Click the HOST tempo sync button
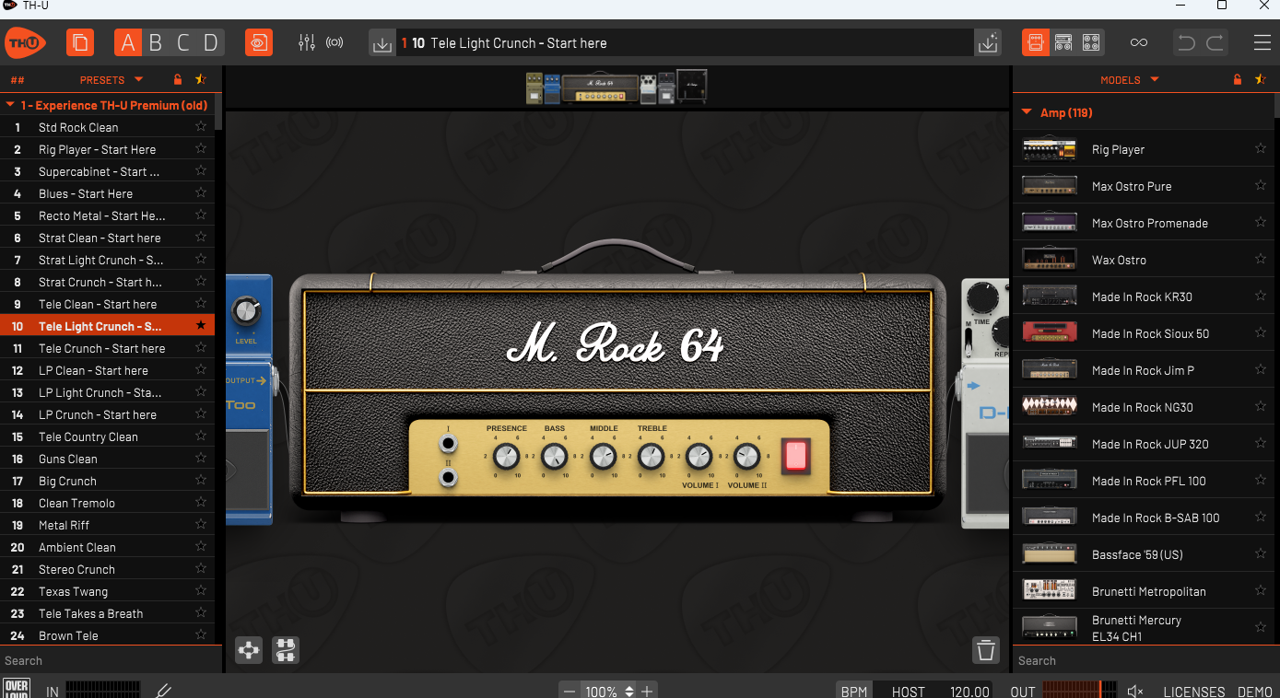Viewport: 1280px width, 698px height. 909,692
